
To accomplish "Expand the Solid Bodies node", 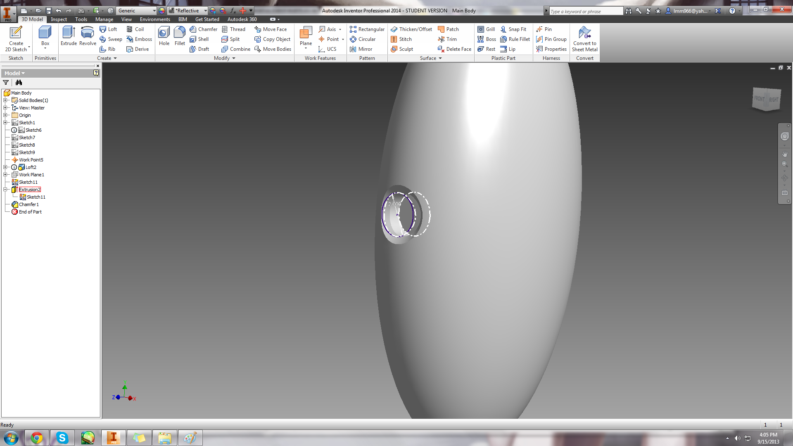I will pos(5,100).
